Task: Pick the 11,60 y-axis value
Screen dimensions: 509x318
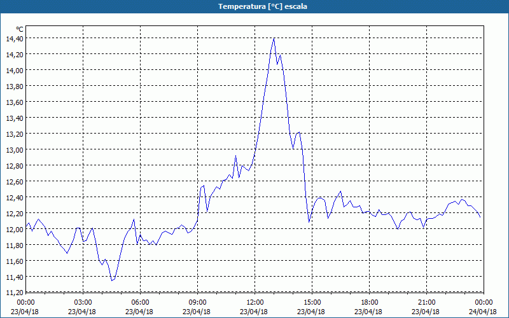Action: pos(15,261)
